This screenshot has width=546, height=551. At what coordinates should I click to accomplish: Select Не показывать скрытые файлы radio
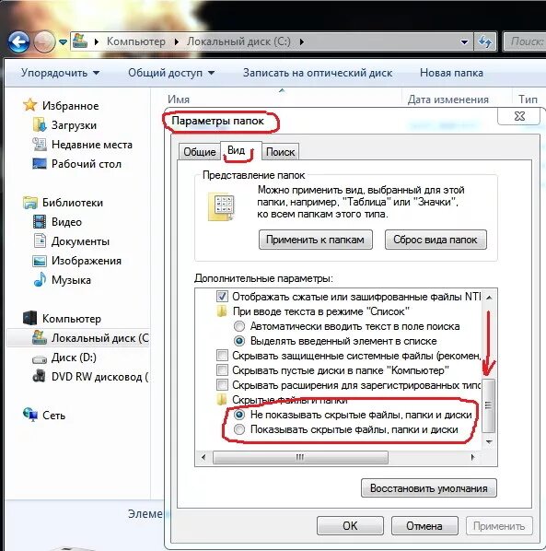coord(239,415)
